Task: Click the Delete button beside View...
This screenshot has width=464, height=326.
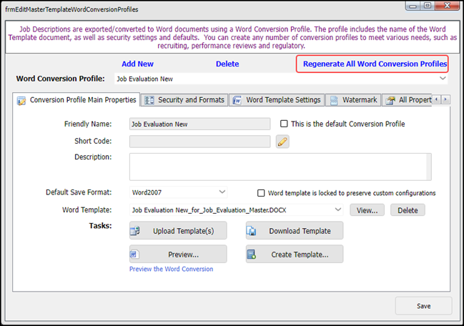Action: (408, 210)
